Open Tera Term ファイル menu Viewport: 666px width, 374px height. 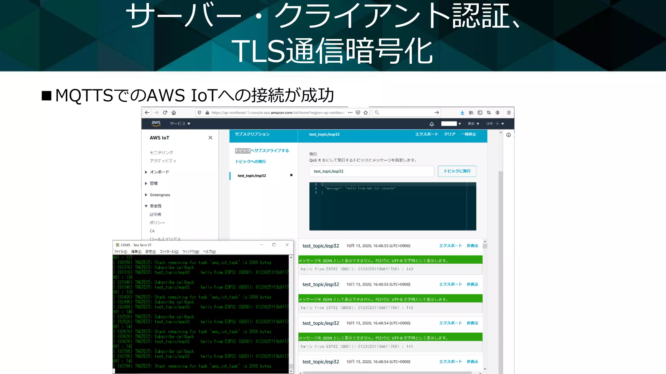(121, 252)
